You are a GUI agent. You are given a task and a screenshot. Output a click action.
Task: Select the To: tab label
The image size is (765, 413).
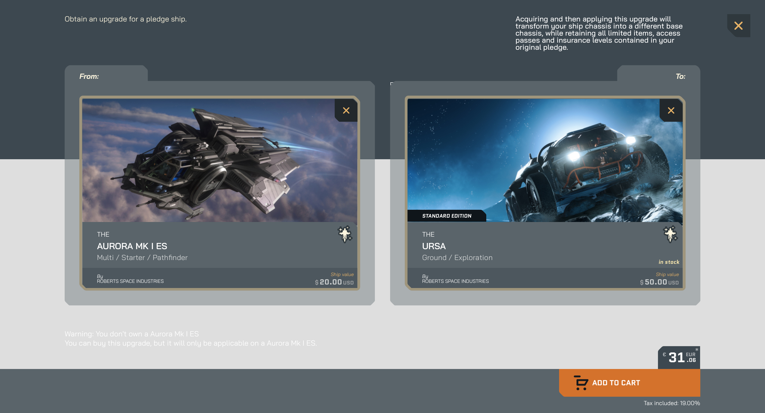pos(680,76)
